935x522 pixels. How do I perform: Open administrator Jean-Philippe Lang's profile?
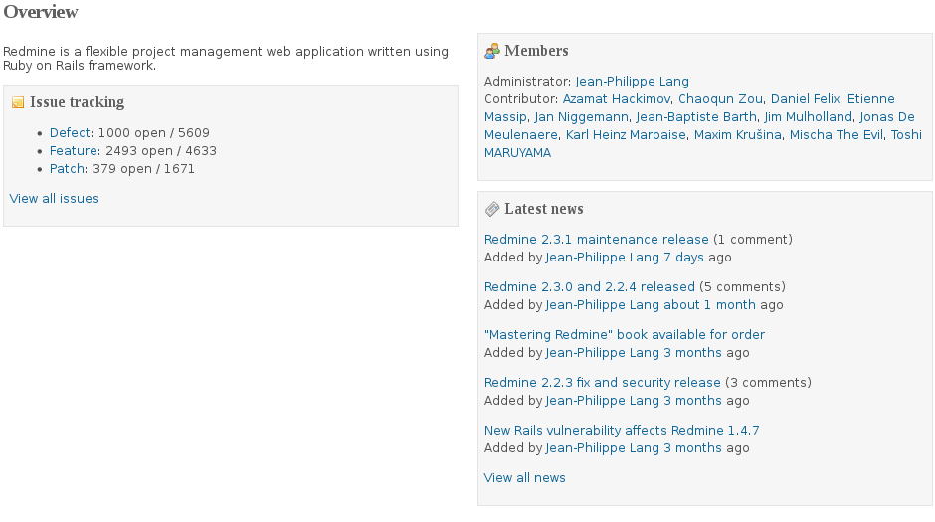632,82
